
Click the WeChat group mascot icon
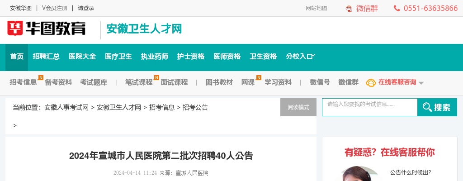[349, 9]
